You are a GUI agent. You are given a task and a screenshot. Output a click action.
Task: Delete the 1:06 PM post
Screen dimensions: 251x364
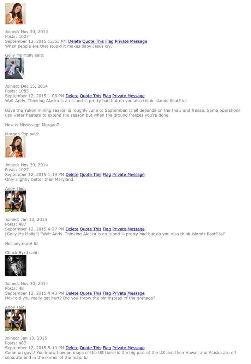tap(72, 96)
